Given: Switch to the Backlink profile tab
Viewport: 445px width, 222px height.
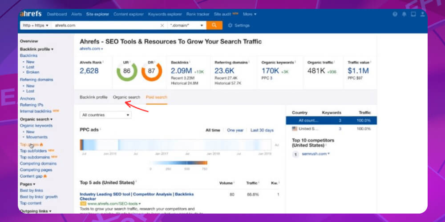Looking at the screenshot, I should (93, 97).
